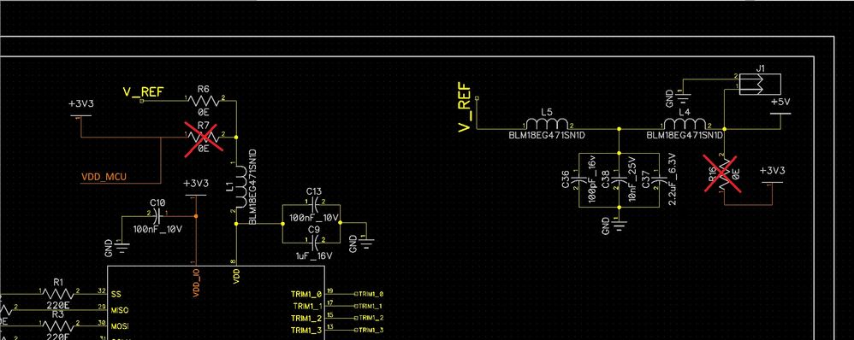
Task: Click BLM18EG471SN1D part number under L5
Action: [x=547, y=135]
